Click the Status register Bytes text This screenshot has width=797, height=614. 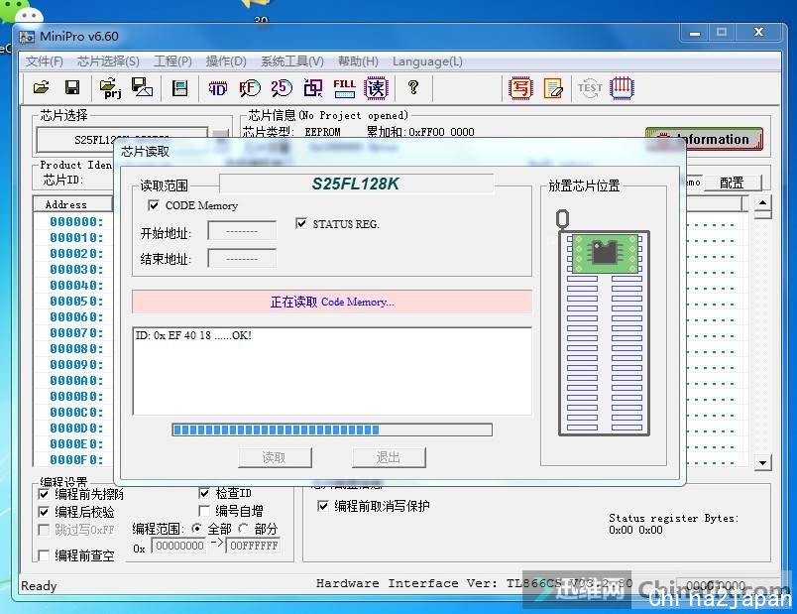coord(673,518)
